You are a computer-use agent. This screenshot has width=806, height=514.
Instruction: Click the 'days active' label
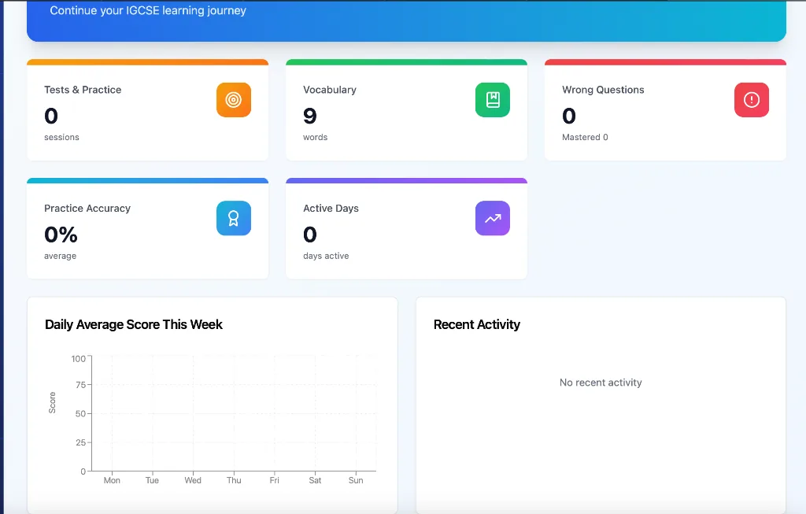click(326, 256)
